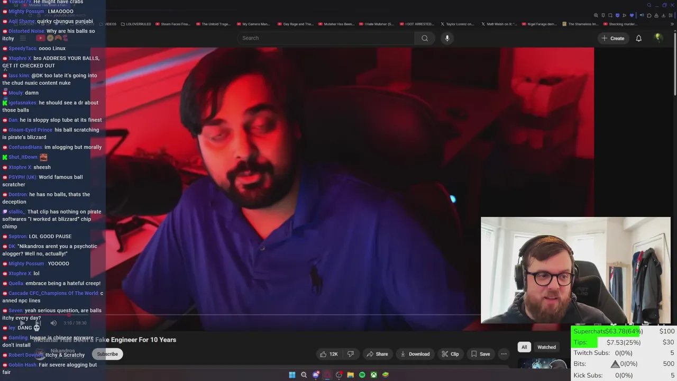Open the YouTube account avatar menu
677x381 pixels.
point(658,38)
